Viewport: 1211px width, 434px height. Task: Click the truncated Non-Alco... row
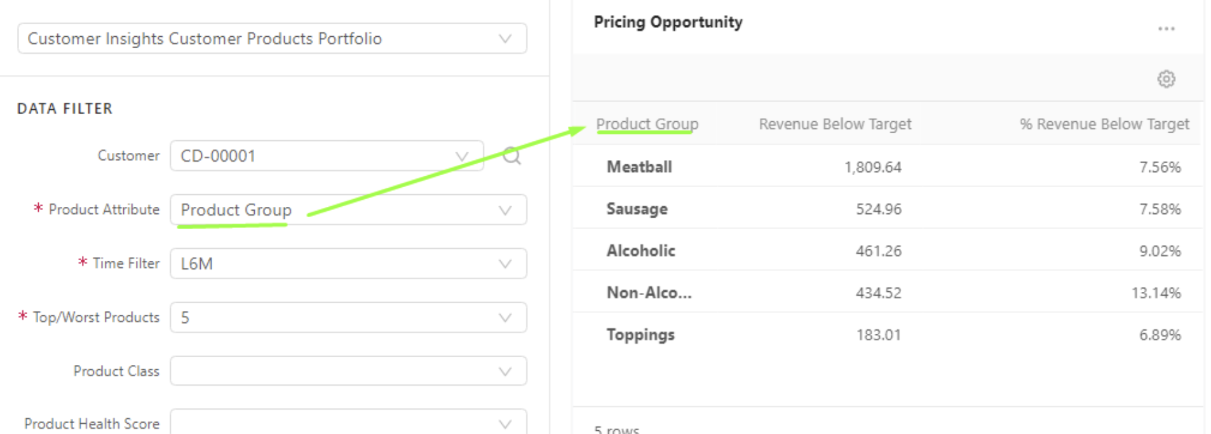click(649, 293)
